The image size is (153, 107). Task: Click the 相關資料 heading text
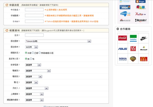[x=15, y=31]
